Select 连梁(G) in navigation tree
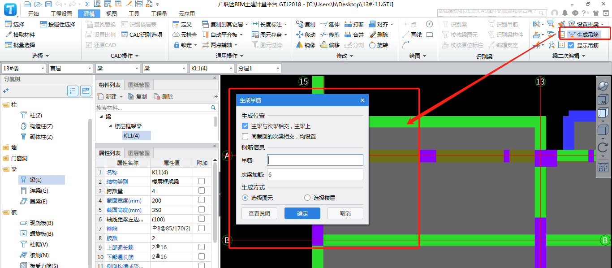 click(x=34, y=190)
